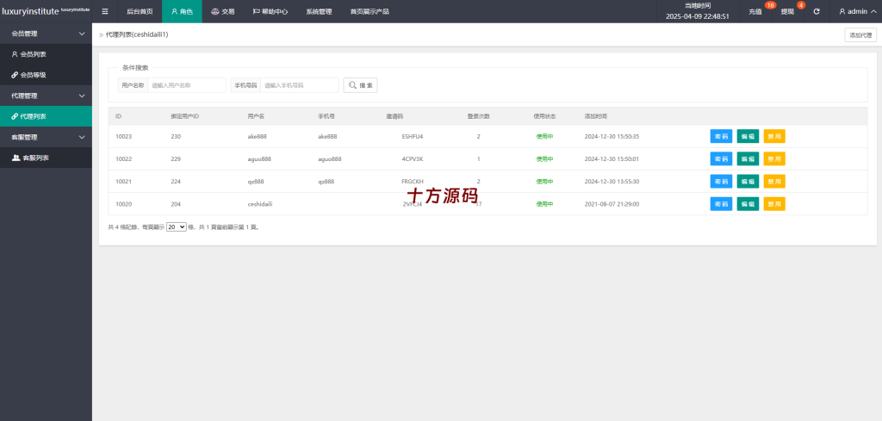
Task: Click the page refresh icon in header
Action: (817, 11)
